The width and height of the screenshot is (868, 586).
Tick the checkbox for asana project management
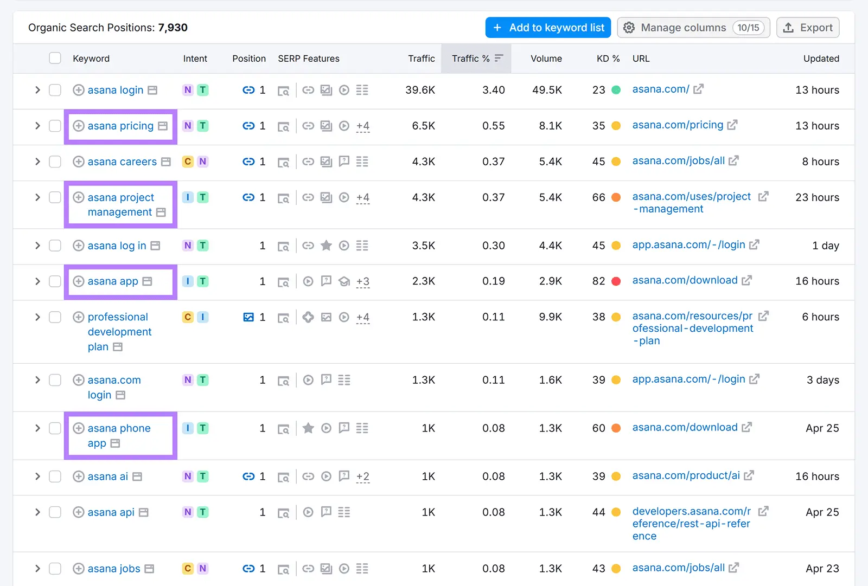[55, 197]
